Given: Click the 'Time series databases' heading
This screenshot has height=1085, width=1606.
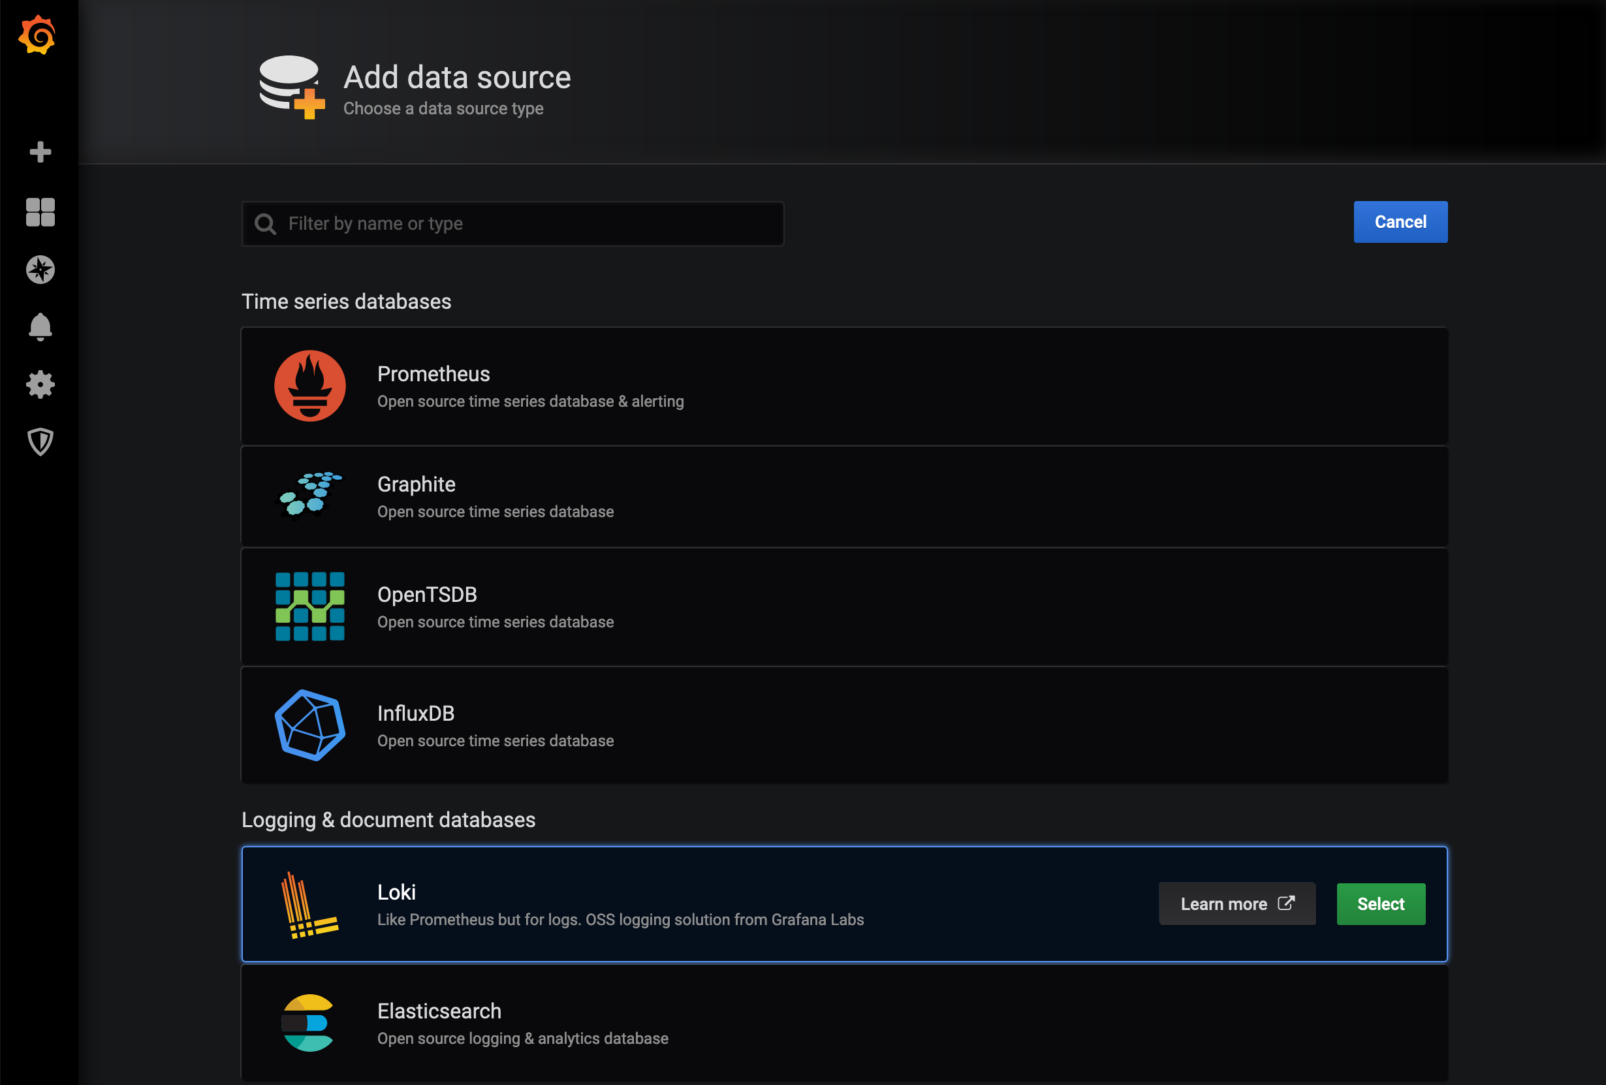Looking at the screenshot, I should coord(346,302).
